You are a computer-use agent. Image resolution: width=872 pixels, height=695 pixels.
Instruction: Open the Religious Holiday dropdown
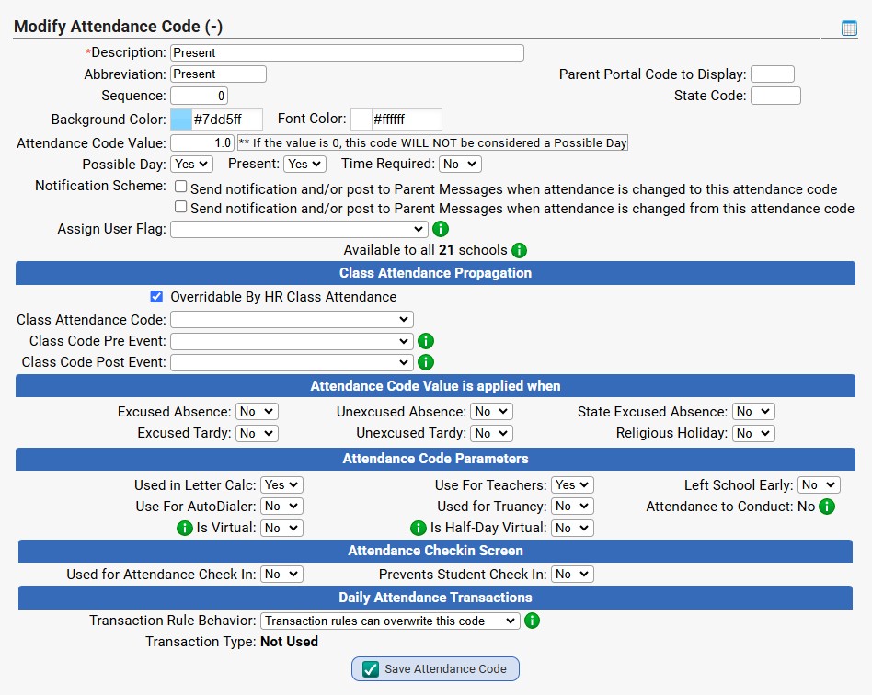(x=753, y=433)
